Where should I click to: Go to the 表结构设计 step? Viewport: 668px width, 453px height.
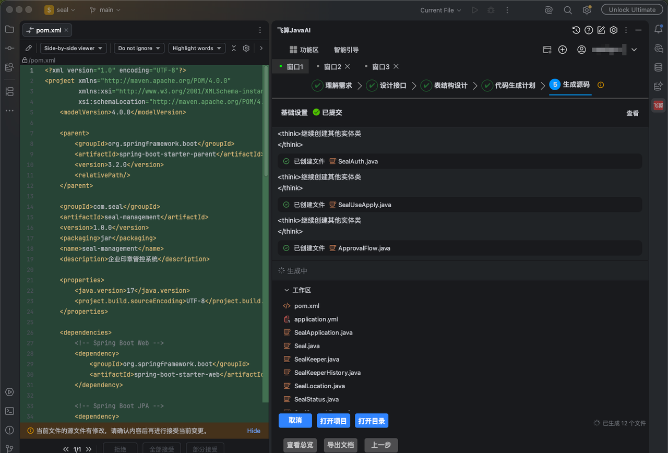pos(445,86)
